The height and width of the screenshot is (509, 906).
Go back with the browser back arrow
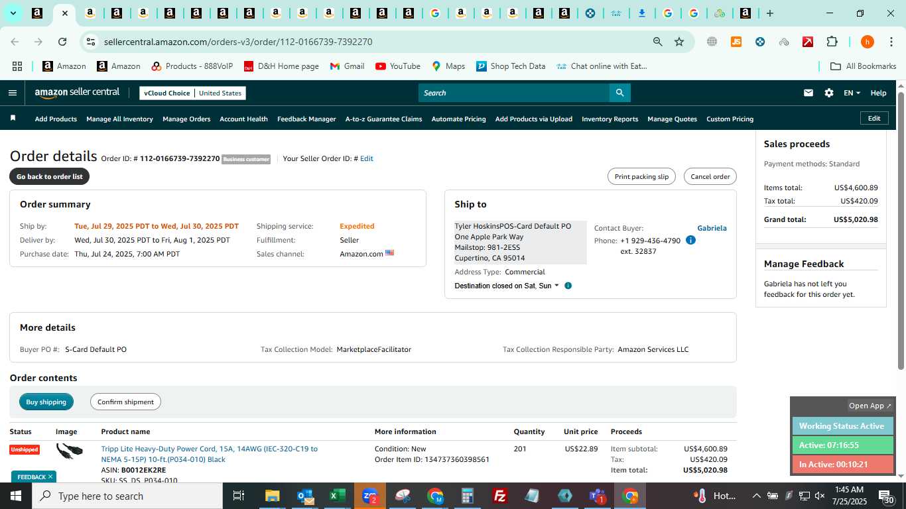(x=15, y=42)
